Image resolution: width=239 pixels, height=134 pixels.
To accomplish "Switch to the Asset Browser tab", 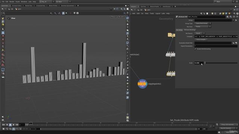I will pyautogui.click(x=167, y=7).
